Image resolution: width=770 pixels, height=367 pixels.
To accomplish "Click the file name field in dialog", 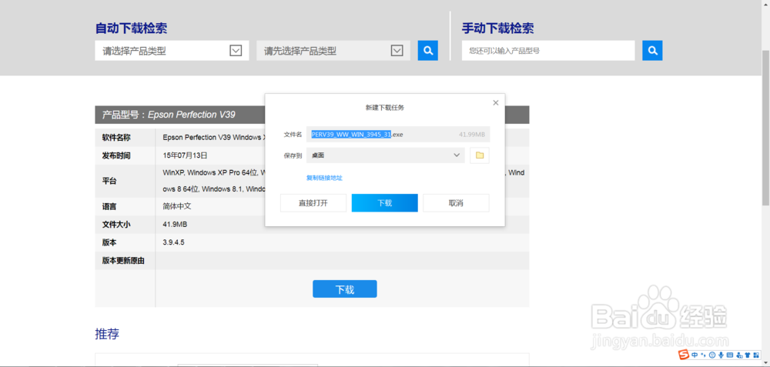I will (398, 135).
